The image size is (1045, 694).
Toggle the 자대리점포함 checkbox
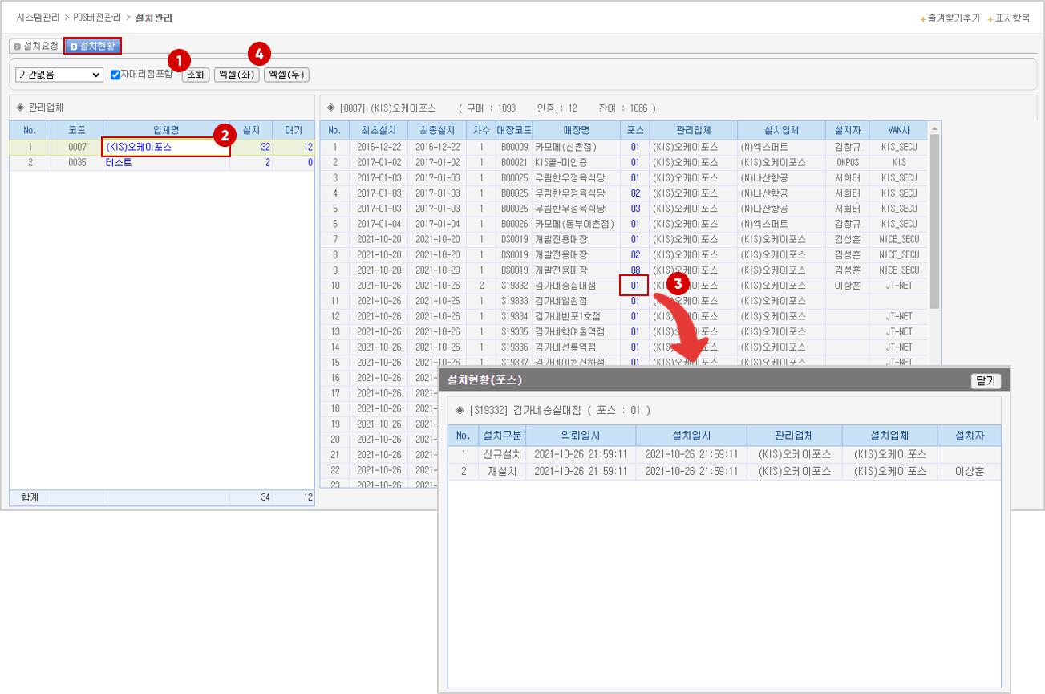115,75
